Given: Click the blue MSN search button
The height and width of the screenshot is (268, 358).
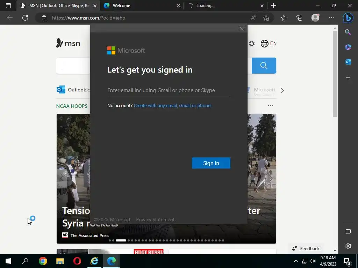Looking at the screenshot, I should coord(264,66).
